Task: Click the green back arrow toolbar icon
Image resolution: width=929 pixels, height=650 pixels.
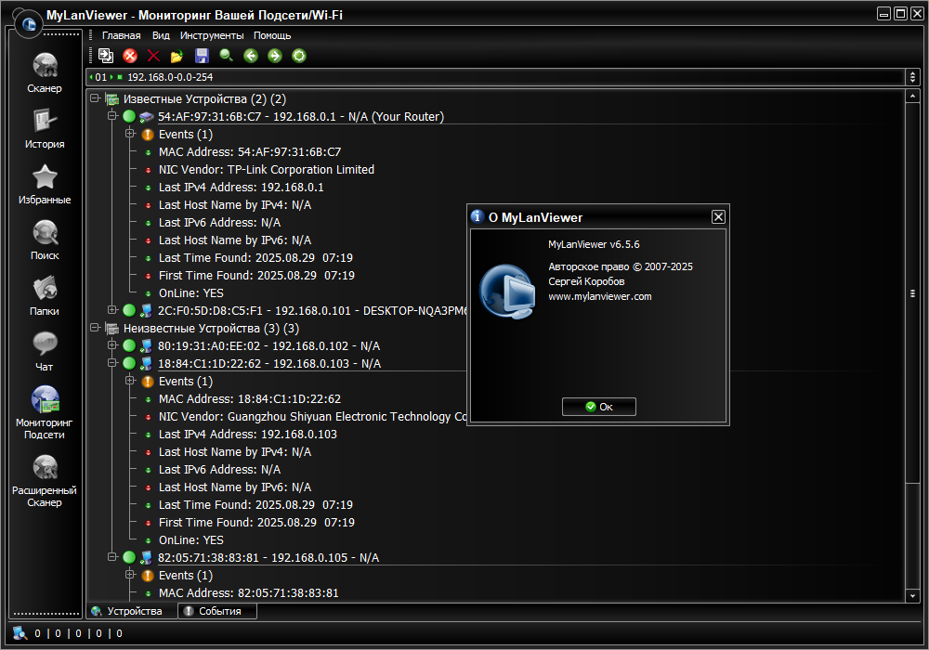Action: (x=251, y=56)
